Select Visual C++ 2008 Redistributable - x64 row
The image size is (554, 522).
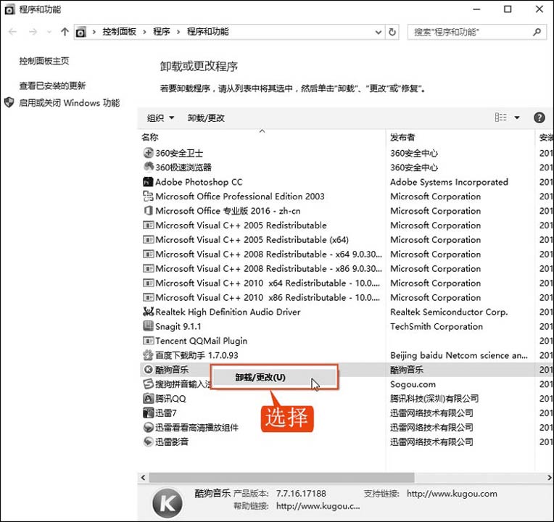click(347, 254)
